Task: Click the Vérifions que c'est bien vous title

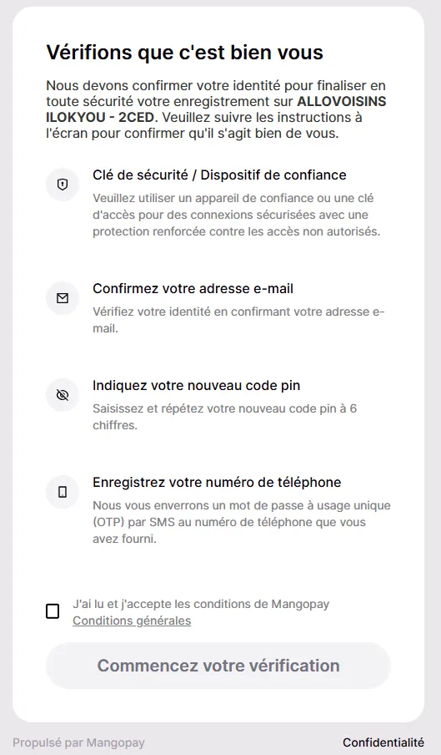Action: (185, 53)
